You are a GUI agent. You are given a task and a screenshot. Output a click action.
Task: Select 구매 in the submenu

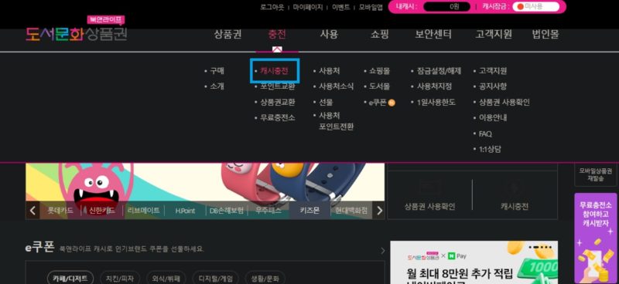217,71
